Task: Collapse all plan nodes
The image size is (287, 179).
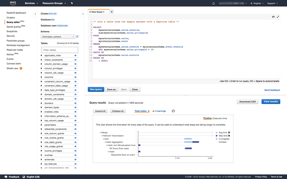Action: coord(118,111)
